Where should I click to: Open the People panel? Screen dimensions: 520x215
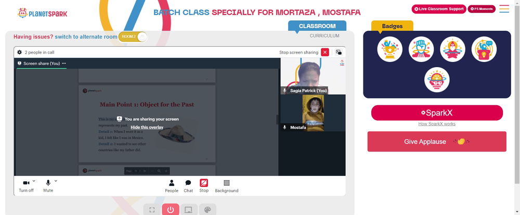[x=172, y=186]
